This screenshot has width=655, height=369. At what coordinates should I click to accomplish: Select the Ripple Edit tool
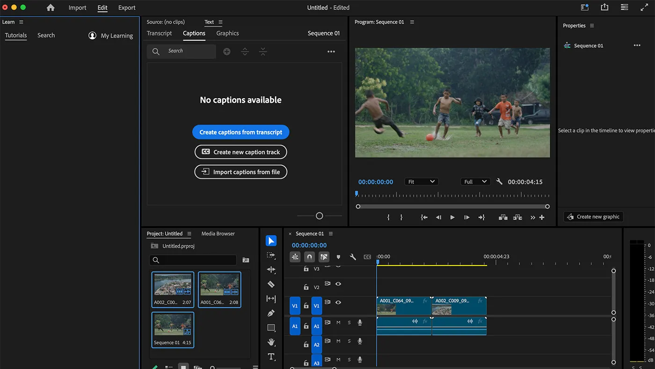coord(271,270)
